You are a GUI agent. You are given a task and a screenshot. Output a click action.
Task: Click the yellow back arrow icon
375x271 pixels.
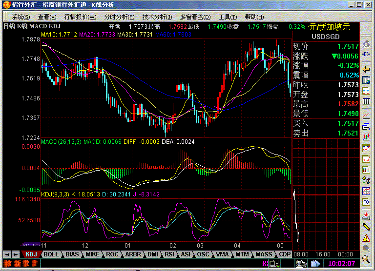pyautogui.click(x=366, y=70)
